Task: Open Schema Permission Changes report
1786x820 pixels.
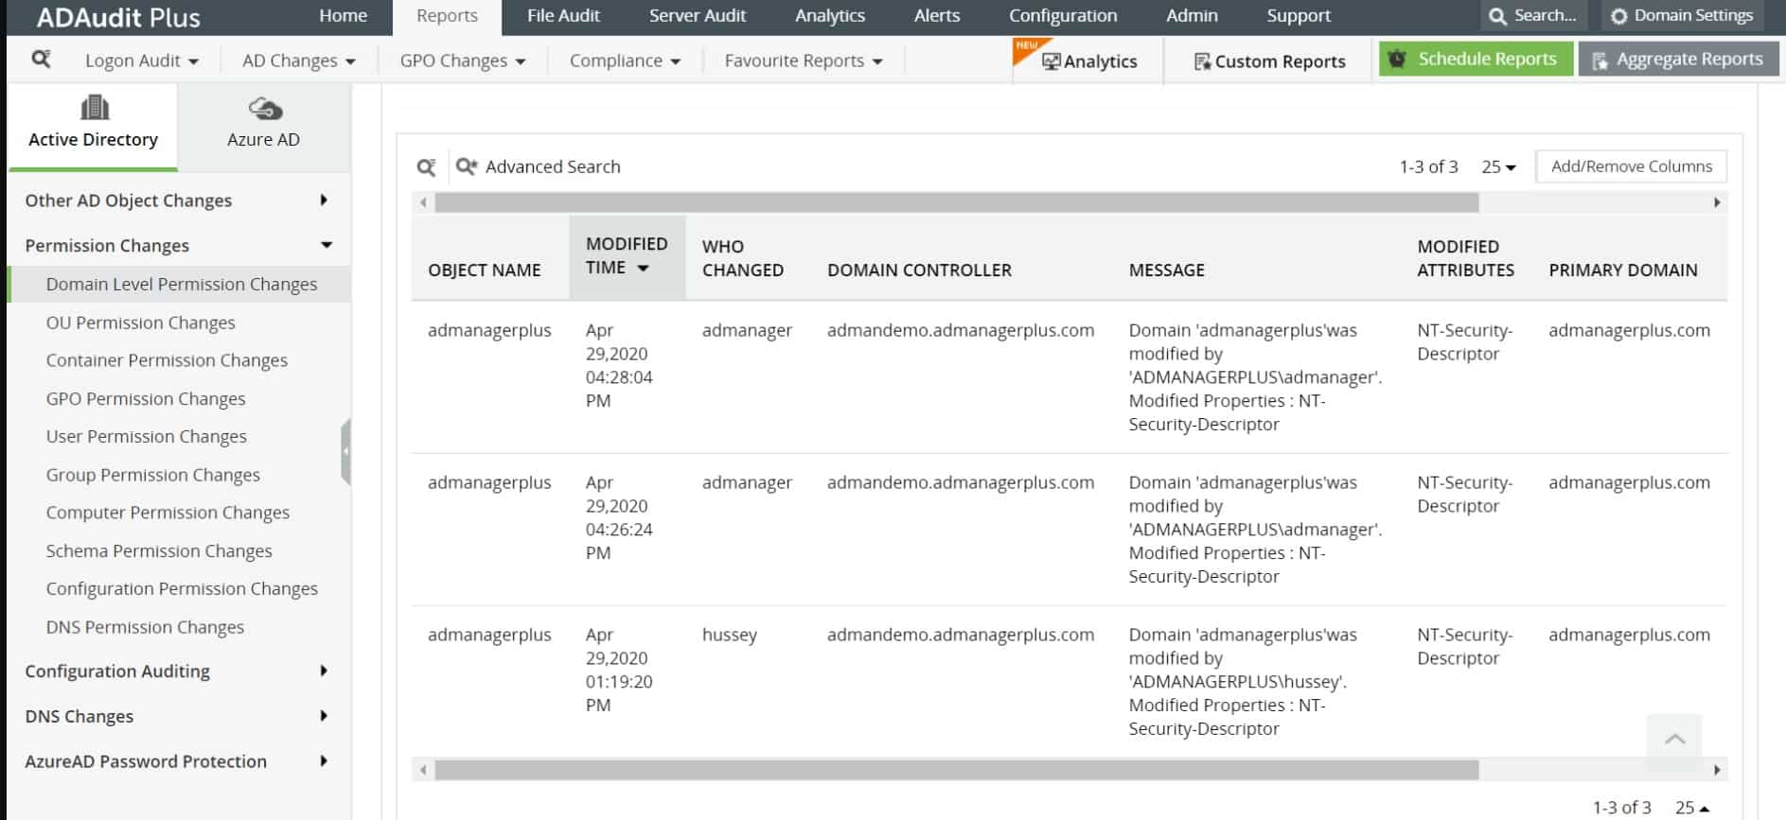Action: point(159,551)
